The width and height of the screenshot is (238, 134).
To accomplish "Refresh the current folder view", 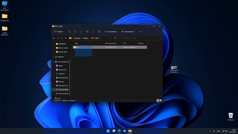I will click(115, 38).
